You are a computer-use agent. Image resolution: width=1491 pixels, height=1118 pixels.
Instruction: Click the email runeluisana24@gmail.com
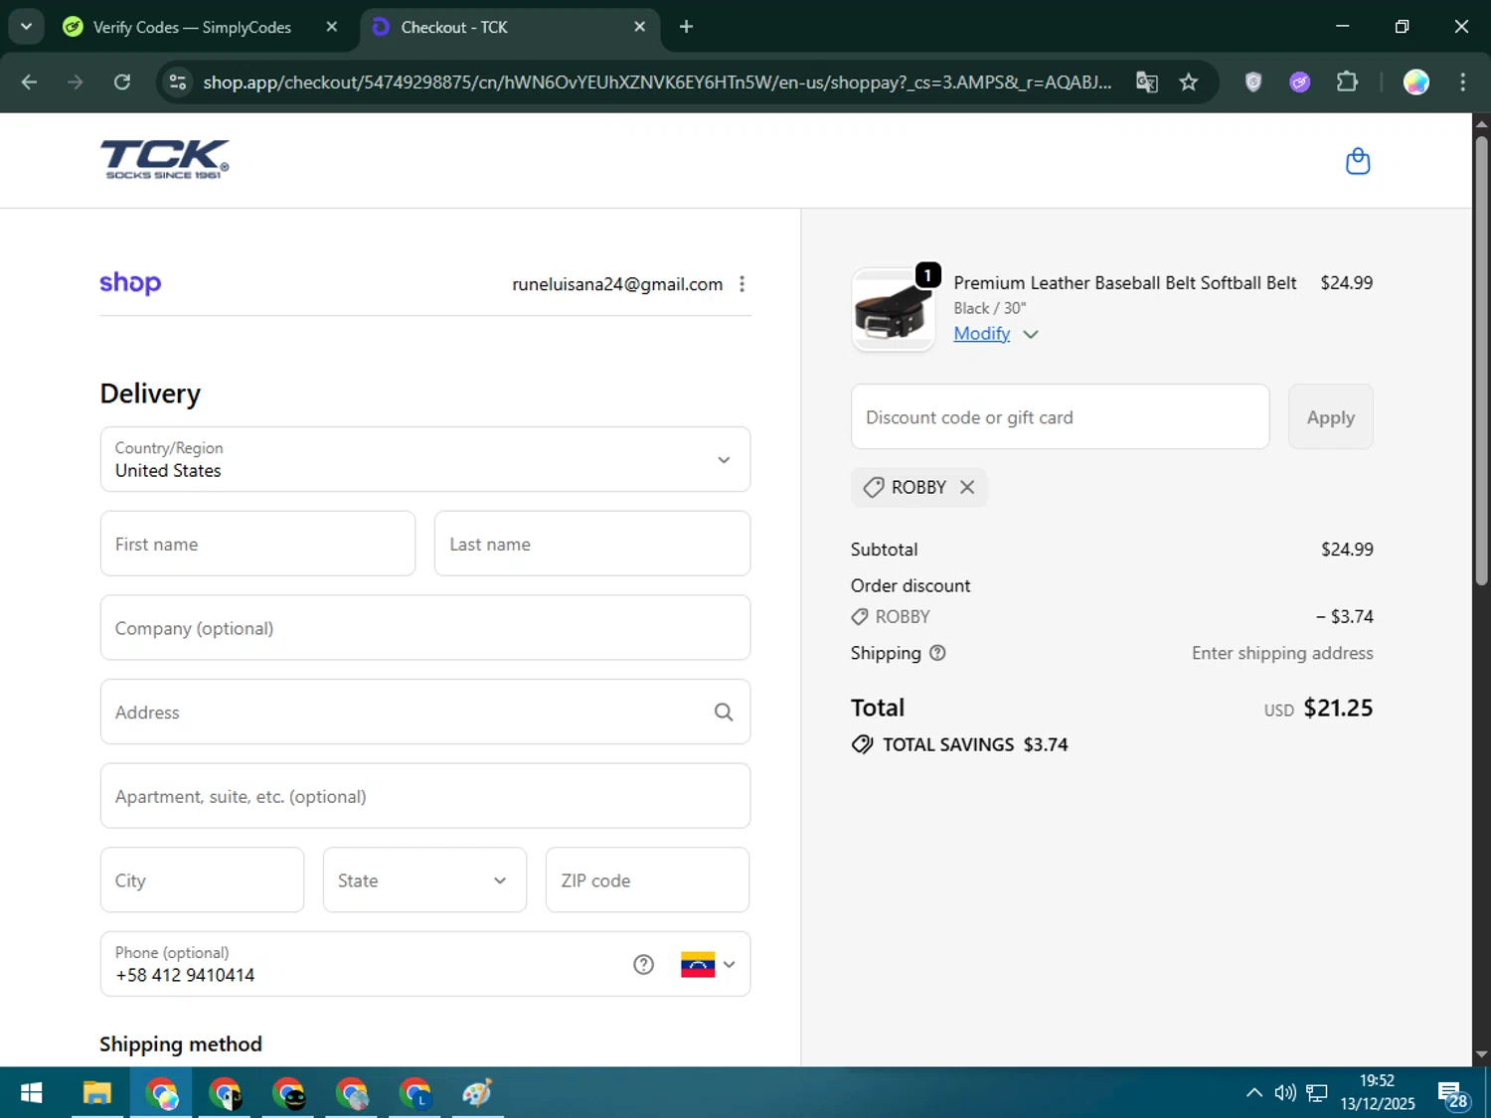pos(617,284)
